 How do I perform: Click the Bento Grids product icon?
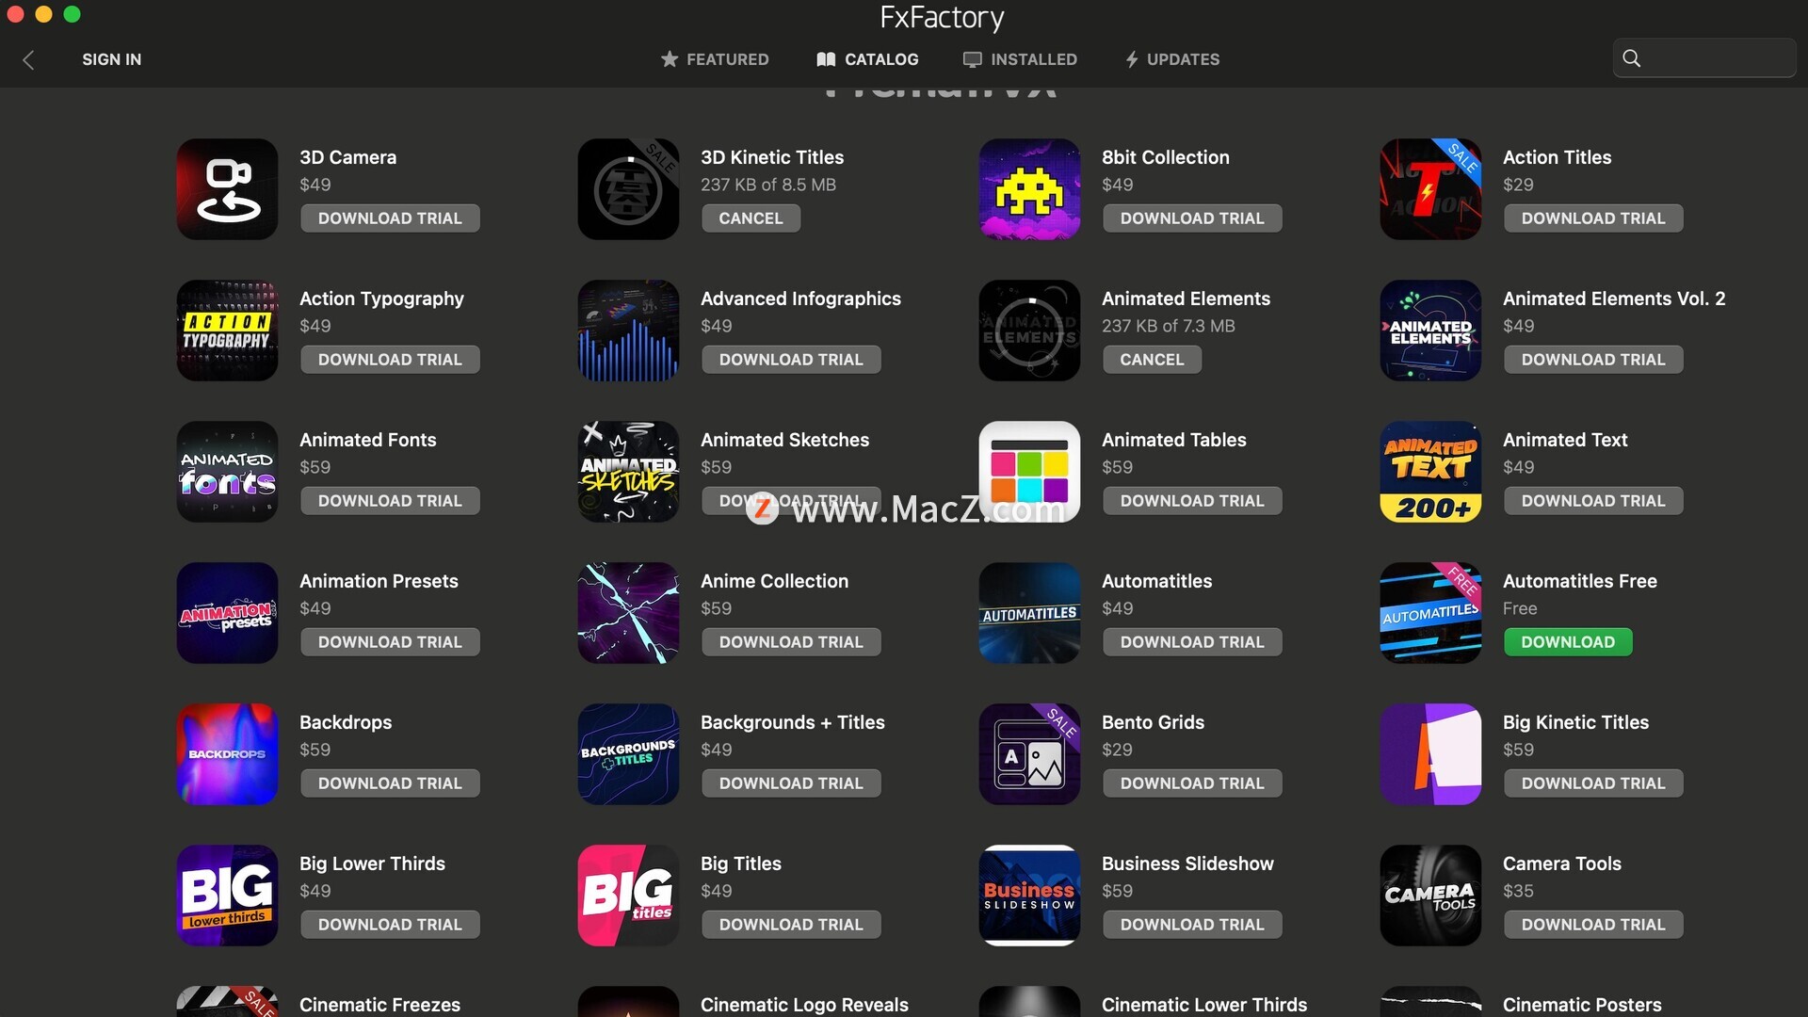(1029, 754)
